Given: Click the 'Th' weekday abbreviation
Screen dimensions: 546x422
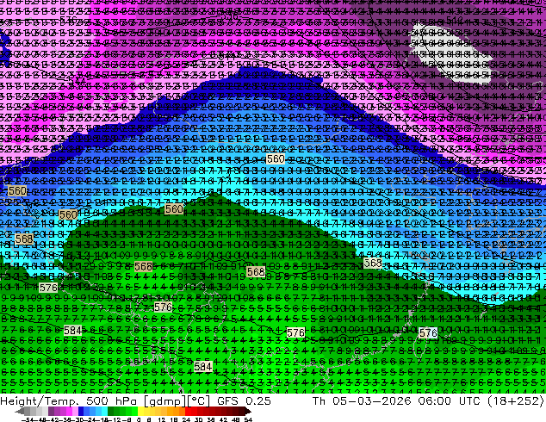Looking at the screenshot, I should pos(319,401).
